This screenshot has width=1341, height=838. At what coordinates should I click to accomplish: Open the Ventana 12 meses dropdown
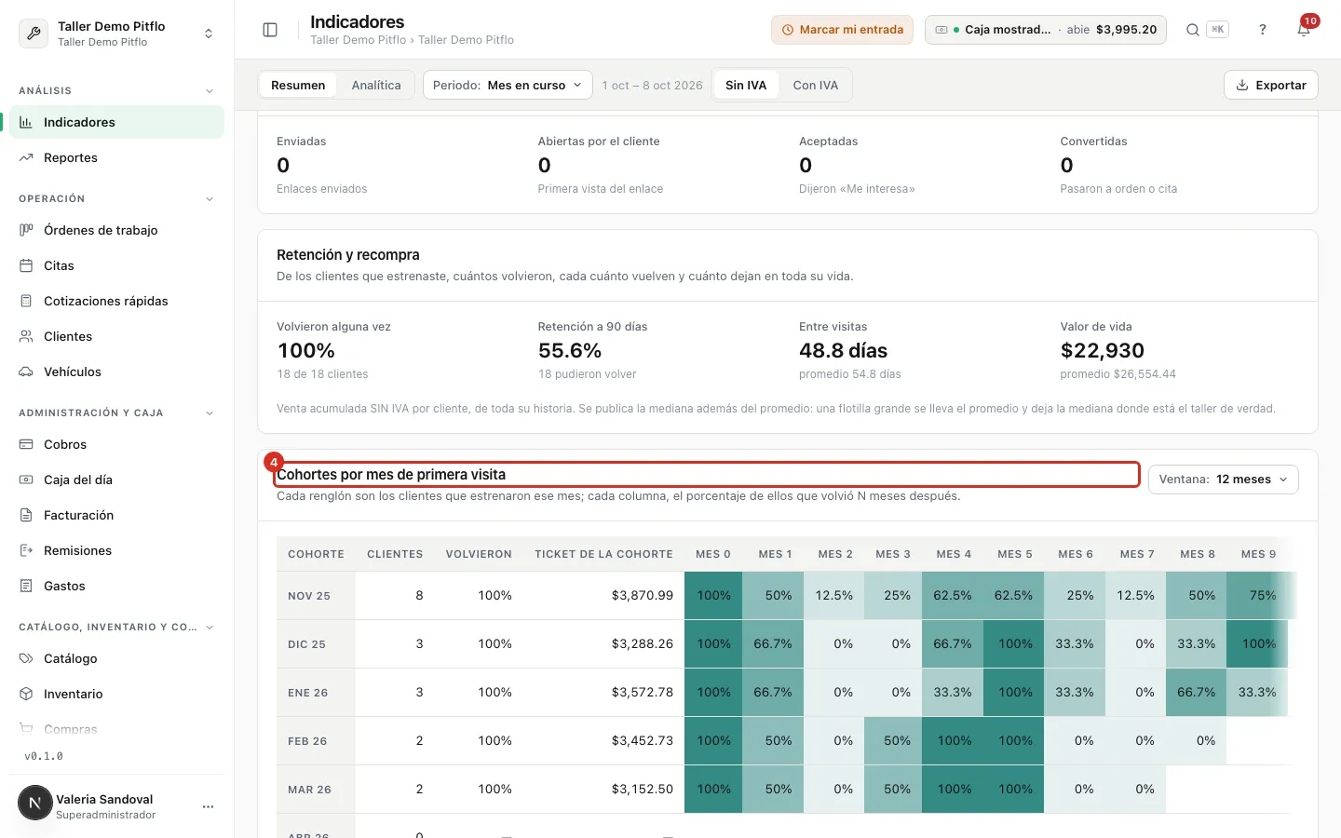(1224, 480)
